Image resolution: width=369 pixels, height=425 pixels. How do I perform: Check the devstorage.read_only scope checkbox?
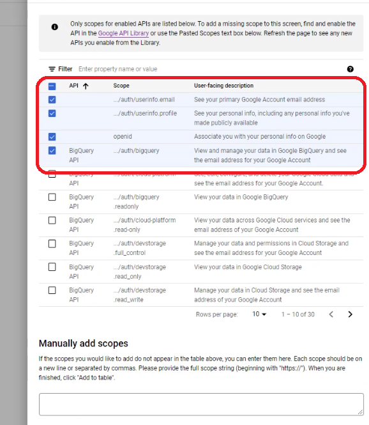tap(52, 267)
